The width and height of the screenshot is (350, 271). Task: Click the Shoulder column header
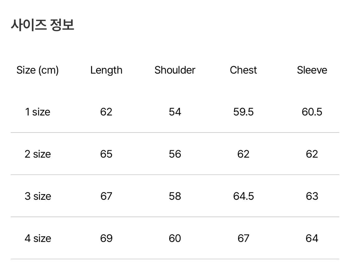coord(175,70)
